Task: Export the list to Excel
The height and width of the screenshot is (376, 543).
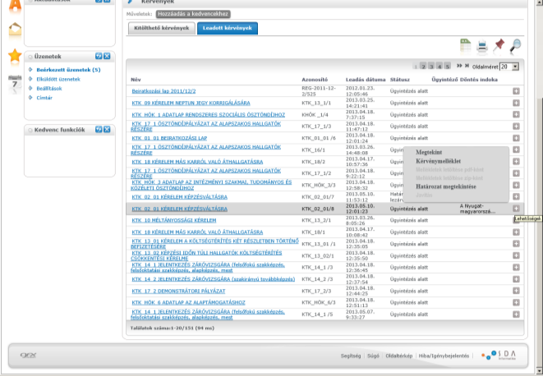Action: coord(466,46)
